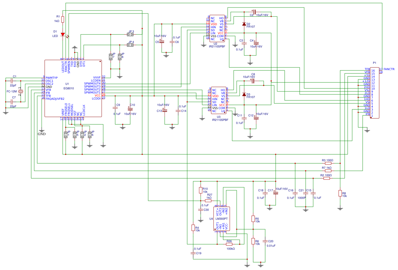This screenshot has height=270, width=398.
Task: Click the LED symbol D1
Action: 63,34
